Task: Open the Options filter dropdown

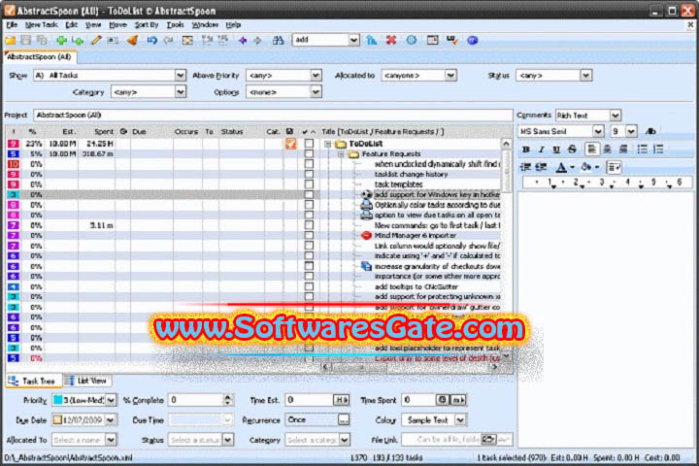Action: (x=316, y=92)
